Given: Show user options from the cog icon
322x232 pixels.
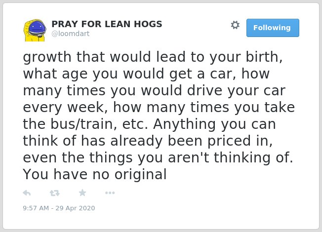Looking at the screenshot, I should (235, 25).
